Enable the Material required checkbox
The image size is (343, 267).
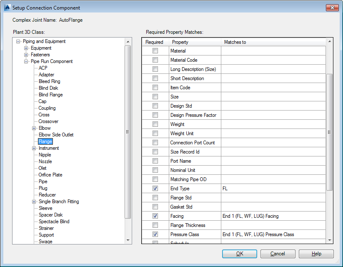coord(155,51)
